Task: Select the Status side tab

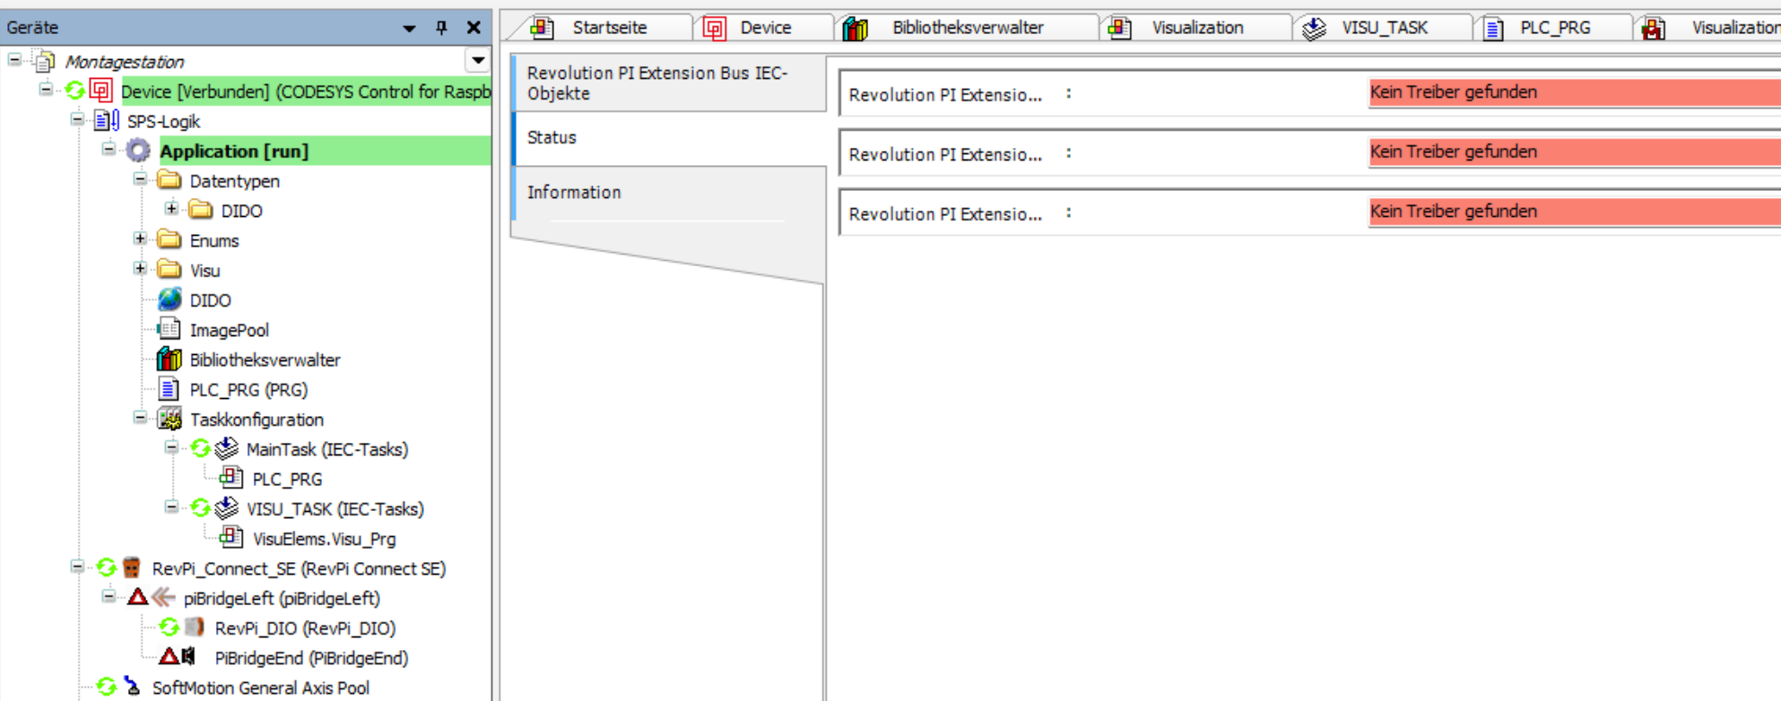Action: (x=668, y=138)
